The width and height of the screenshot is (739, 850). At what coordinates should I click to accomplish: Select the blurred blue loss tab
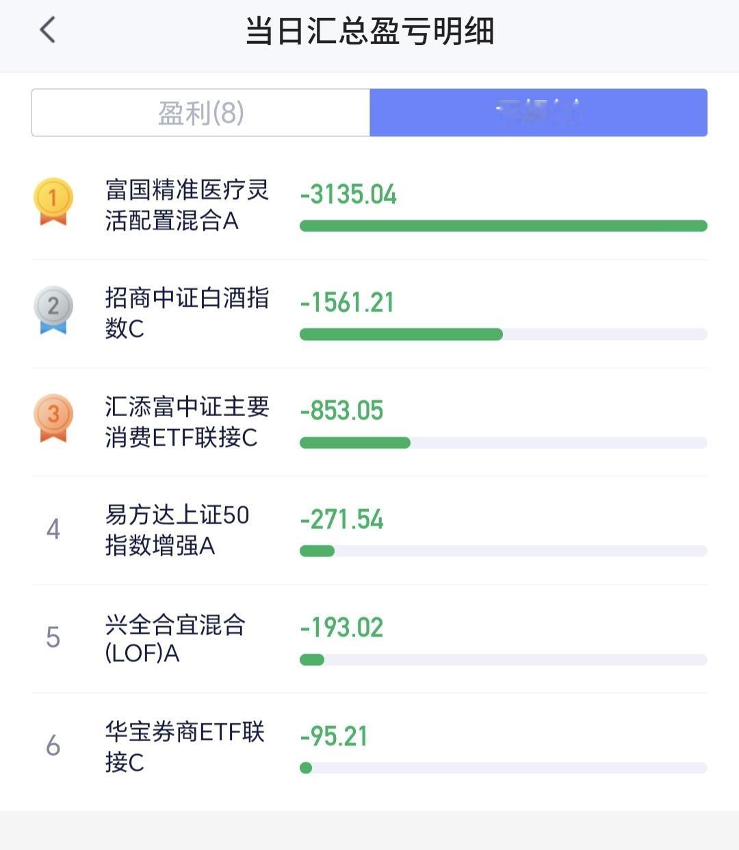click(539, 112)
